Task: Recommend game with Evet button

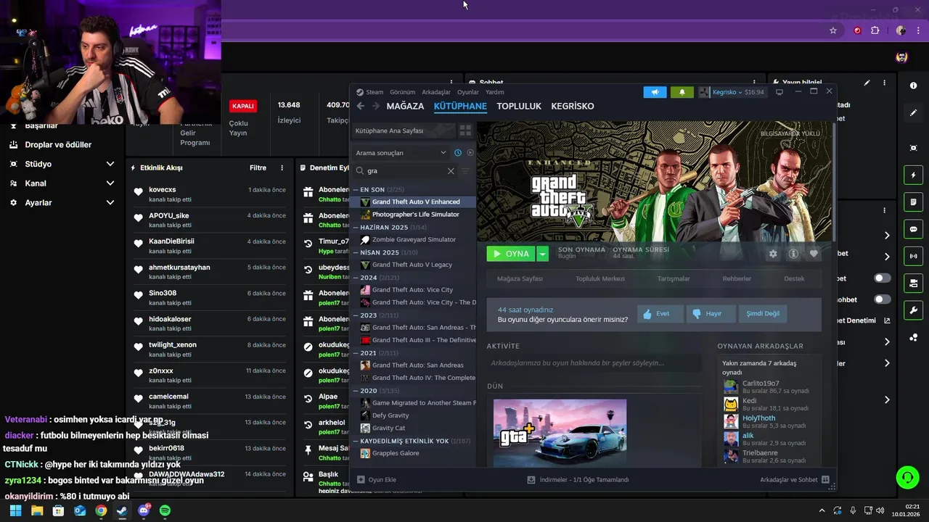Action: pyautogui.click(x=660, y=314)
